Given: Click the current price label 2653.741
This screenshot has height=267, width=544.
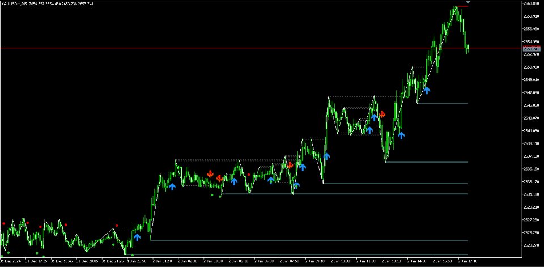Looking at the screenshot, I should point(532,49).
